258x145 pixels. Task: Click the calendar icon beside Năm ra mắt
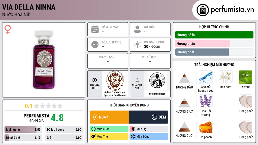95,29
